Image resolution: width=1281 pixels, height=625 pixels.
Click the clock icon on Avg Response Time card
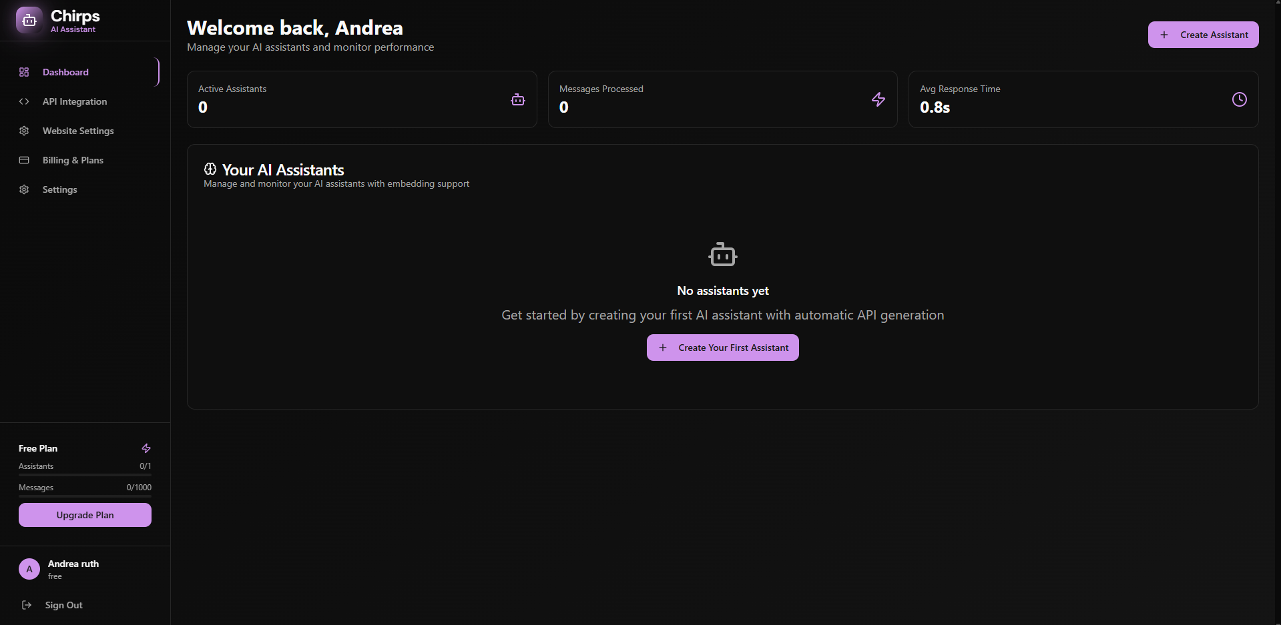click(1239, 99)
